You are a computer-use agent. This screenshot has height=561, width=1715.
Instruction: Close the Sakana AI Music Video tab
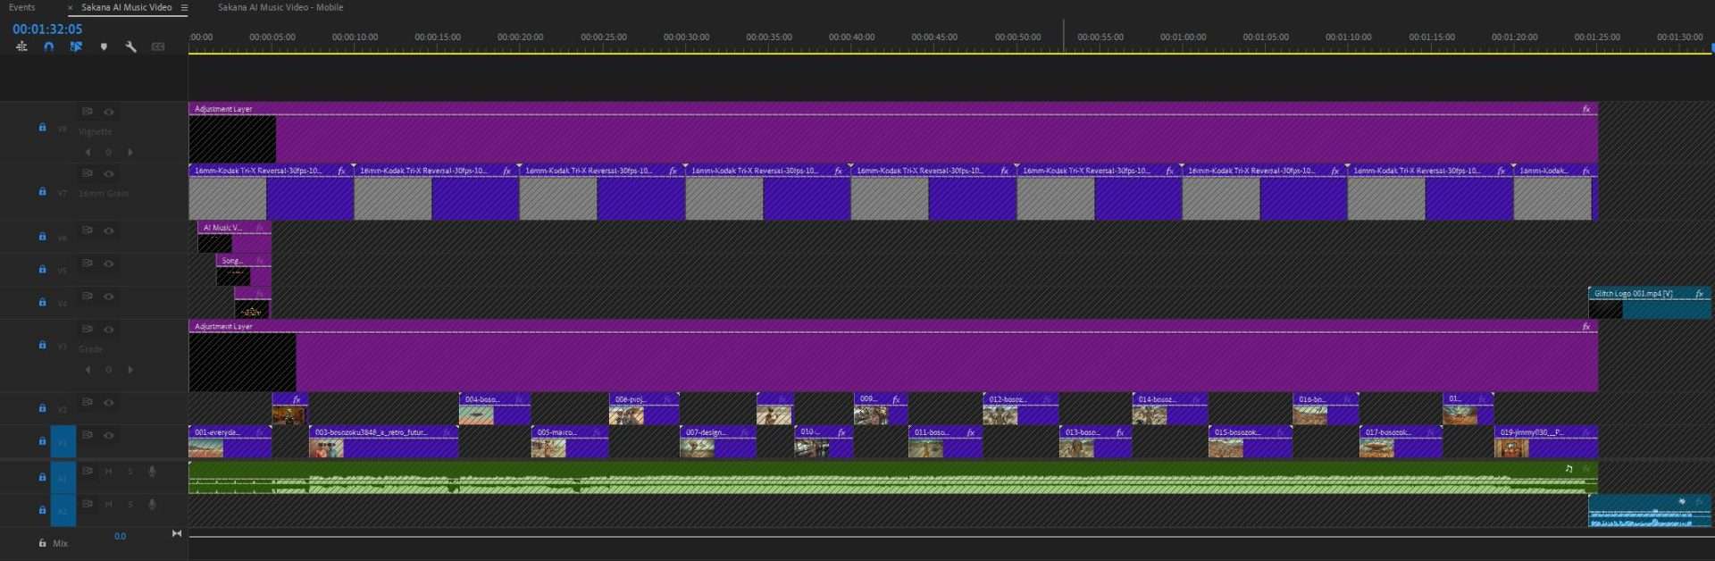tap(71, 7)
